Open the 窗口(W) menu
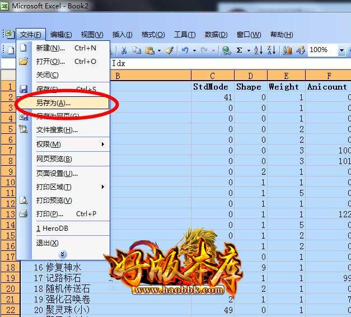This screenshot has height=317, width=351. pyautogui.click(x=249, y=35)
